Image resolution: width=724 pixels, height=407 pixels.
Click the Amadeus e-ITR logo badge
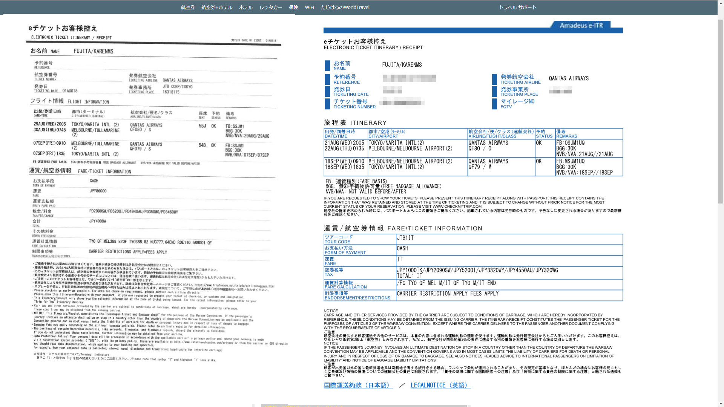[x=581, y=25]
